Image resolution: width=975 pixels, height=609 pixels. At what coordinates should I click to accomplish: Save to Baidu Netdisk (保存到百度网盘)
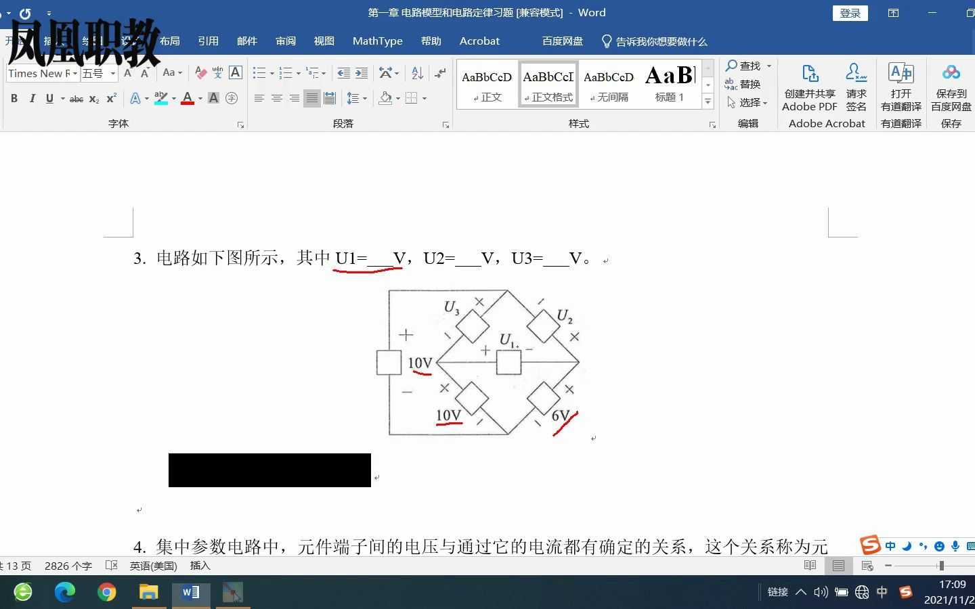click(x=951, y=87)
